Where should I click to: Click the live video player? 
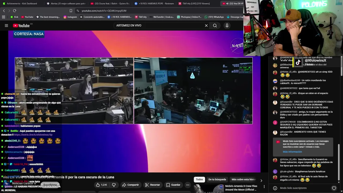(134, 101)
